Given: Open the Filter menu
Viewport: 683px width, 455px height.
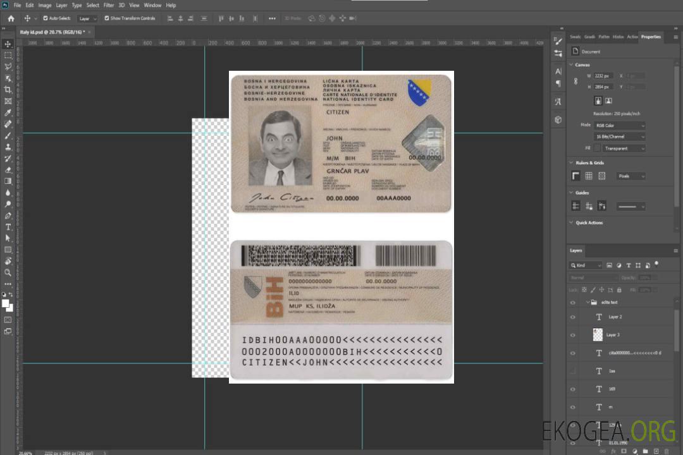Looking at the screenshot, I should [x=109, y=5].
